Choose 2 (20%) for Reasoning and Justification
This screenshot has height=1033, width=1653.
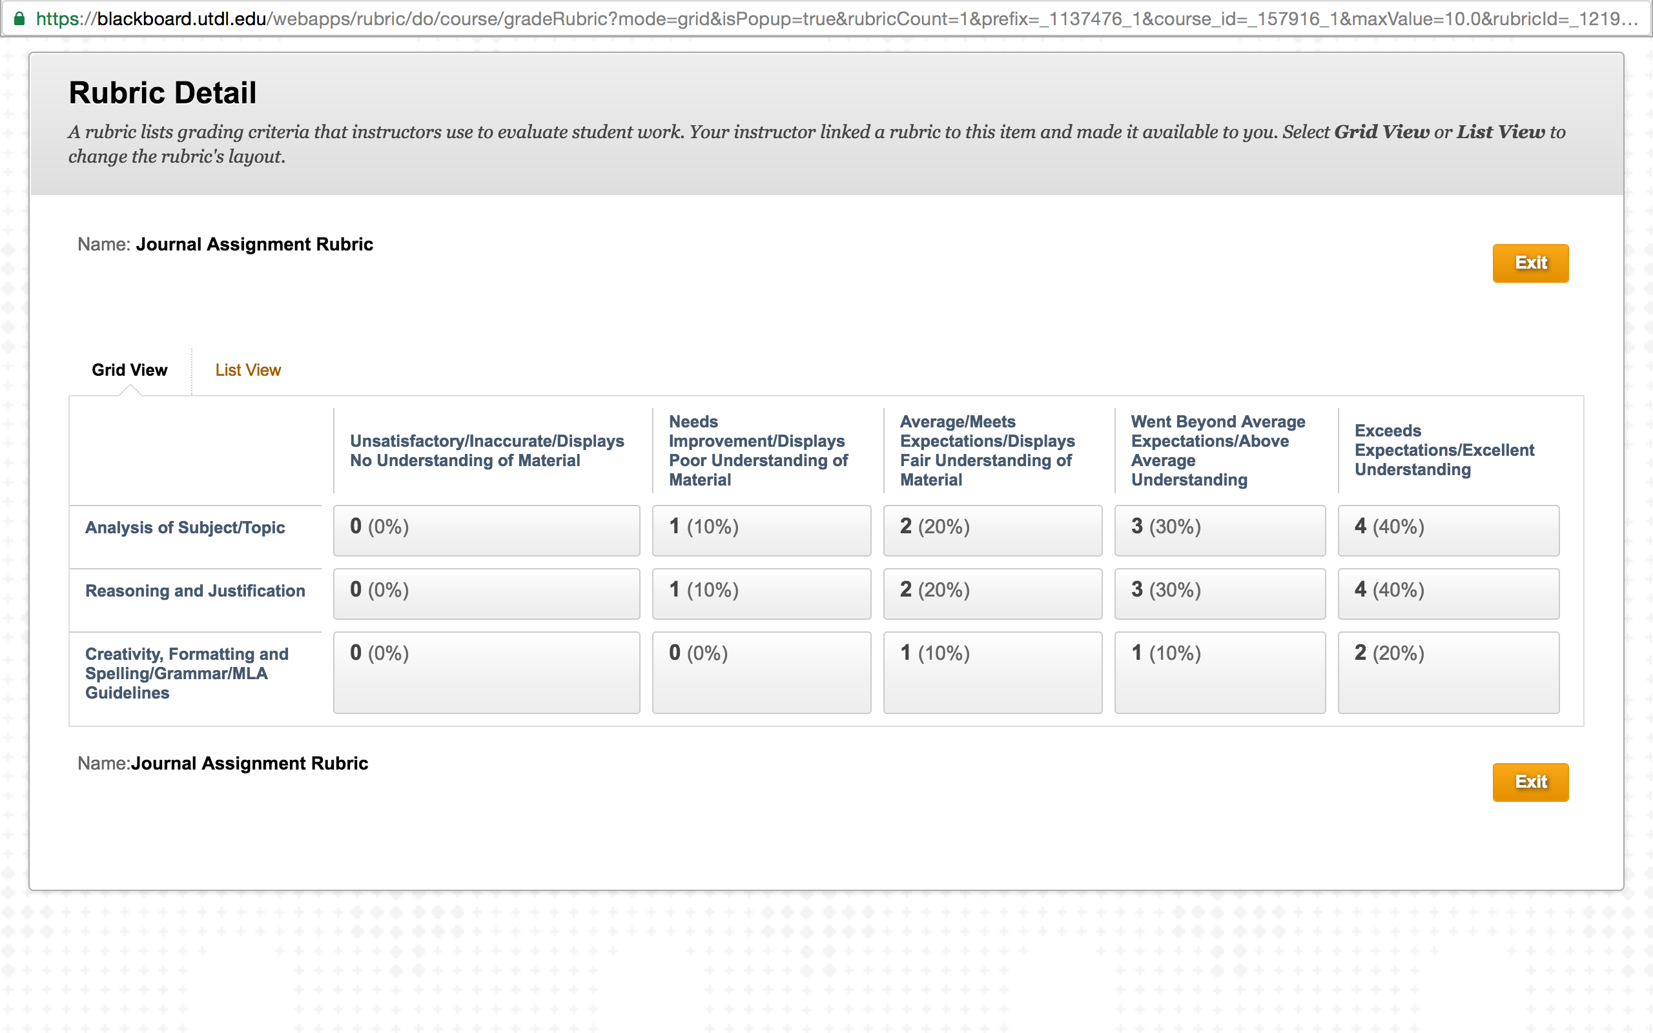click(x=992, y=594)
